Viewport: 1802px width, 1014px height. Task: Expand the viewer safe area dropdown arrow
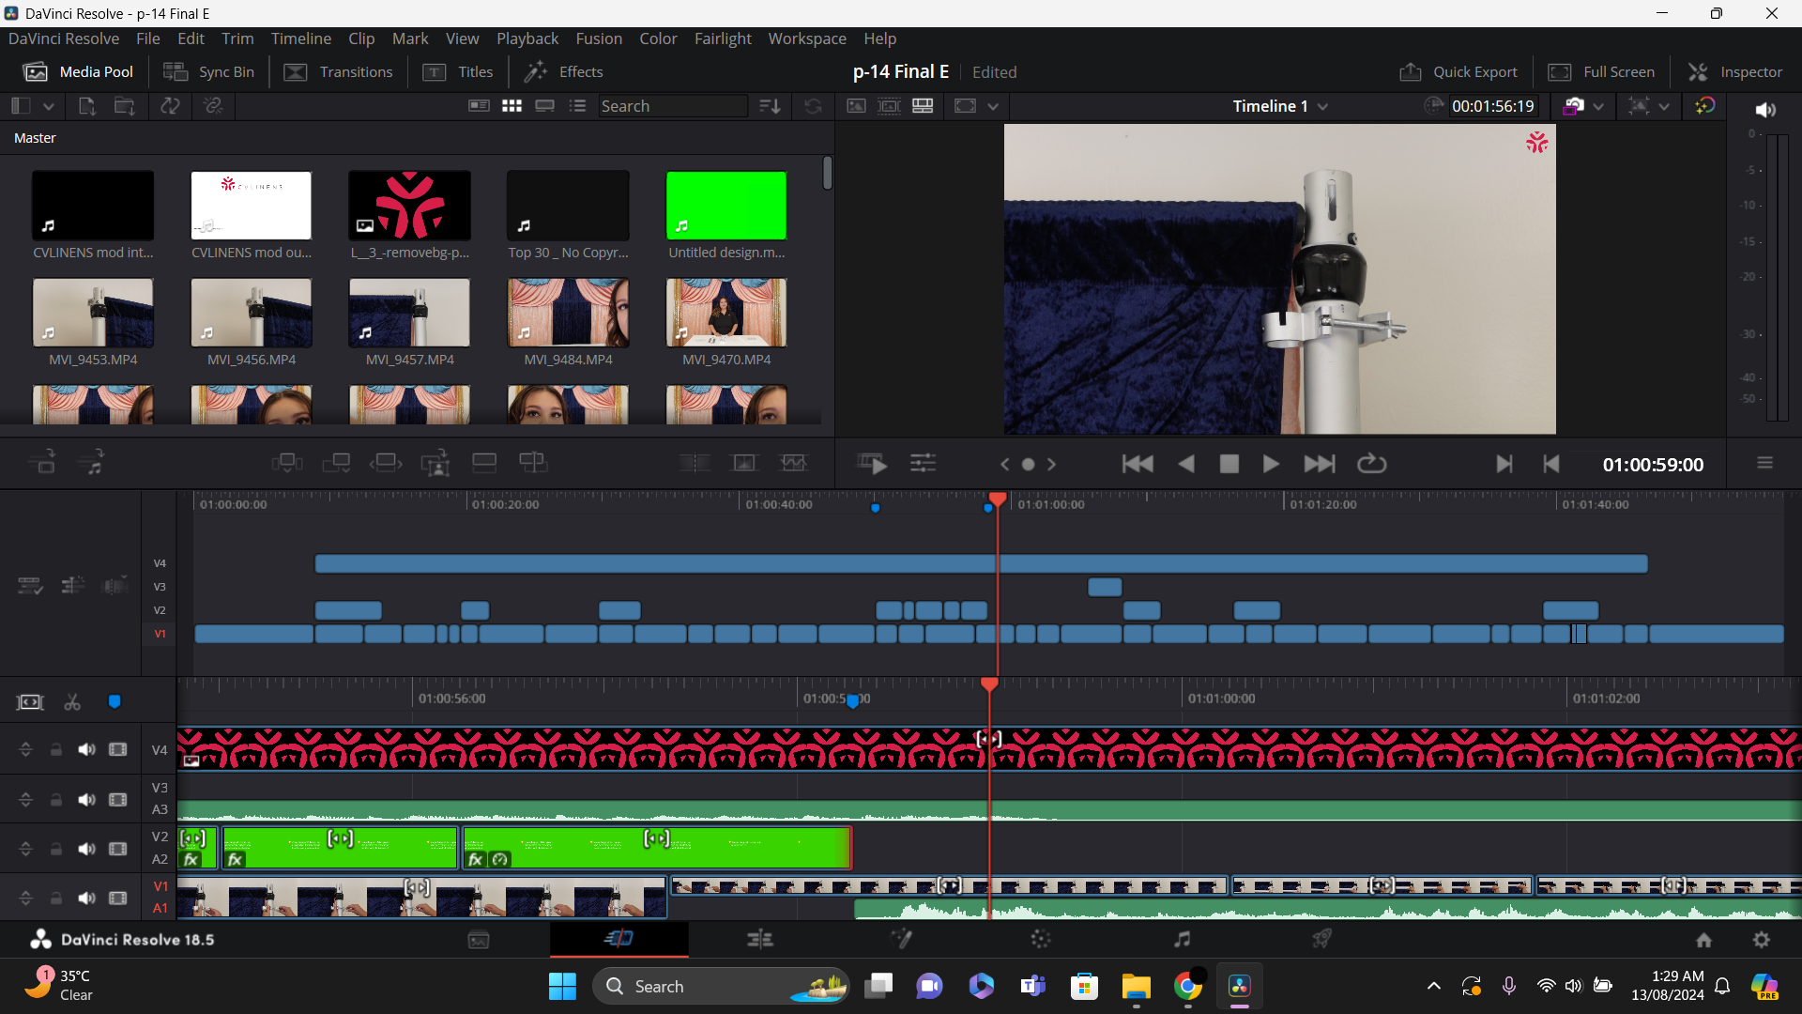click(x=992, y=106)
